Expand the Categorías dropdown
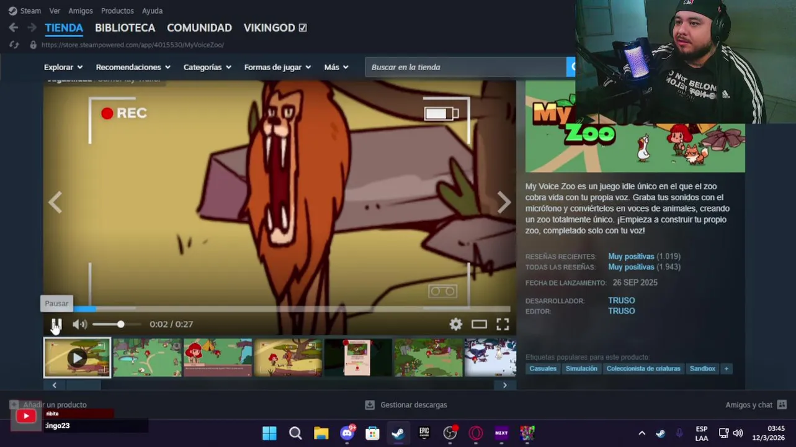This screenshot has height=447, width=796. pyautogui.click(x=207, y=67)
